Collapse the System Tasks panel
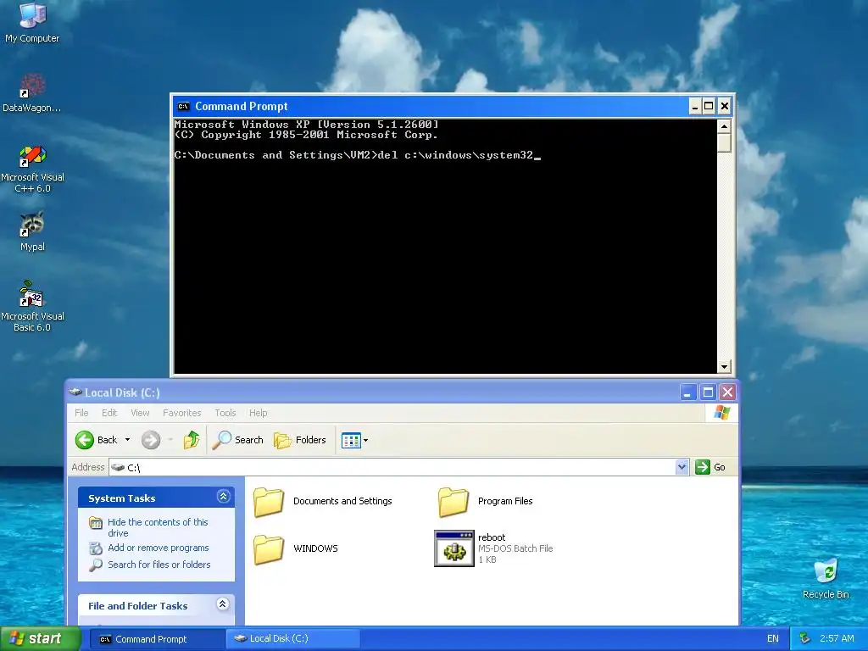868x651 pixels. coord(223,497)
